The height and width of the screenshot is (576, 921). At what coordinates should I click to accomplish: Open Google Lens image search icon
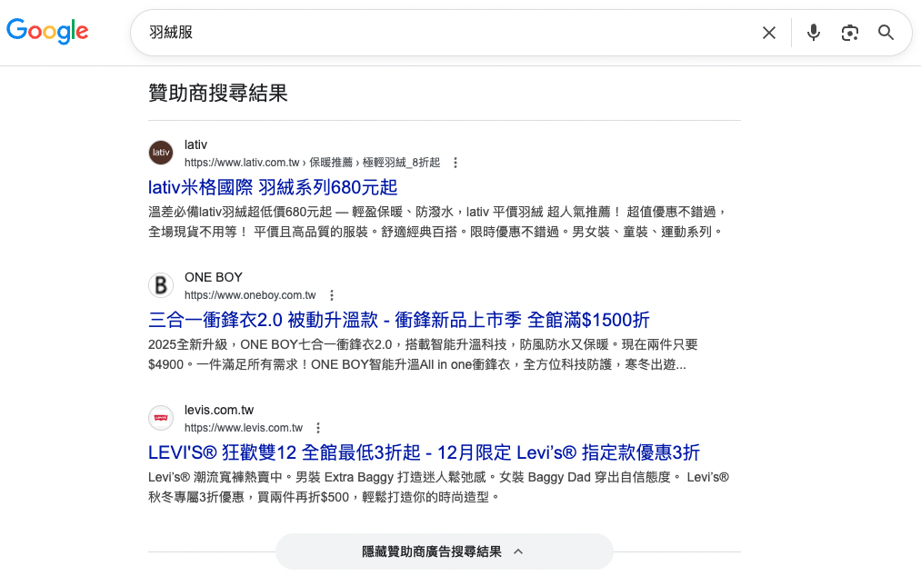[x=848, y=32]
